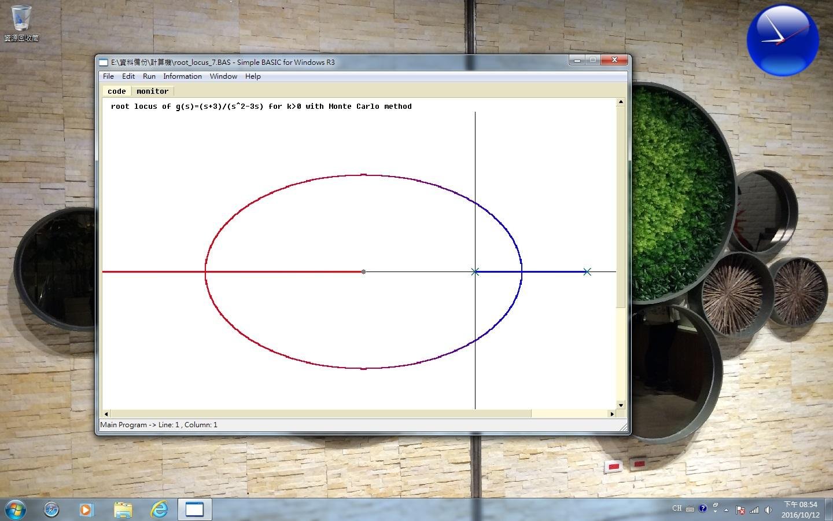Open the Windows Start menu
833x521 pixels.
pos(16,509)
